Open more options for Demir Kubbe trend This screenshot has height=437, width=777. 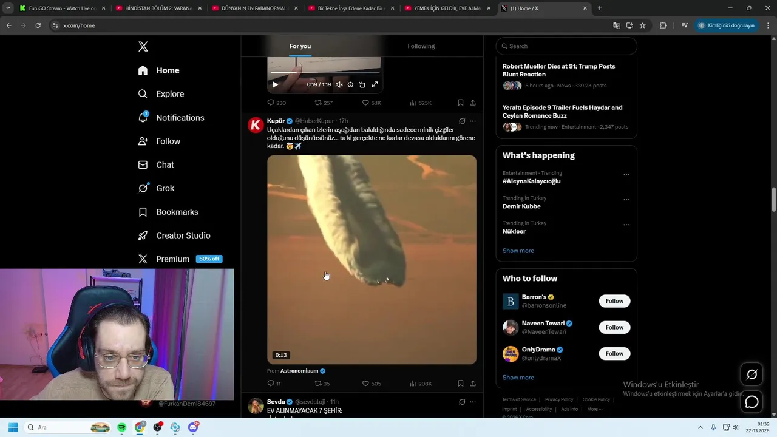[626, 200]
